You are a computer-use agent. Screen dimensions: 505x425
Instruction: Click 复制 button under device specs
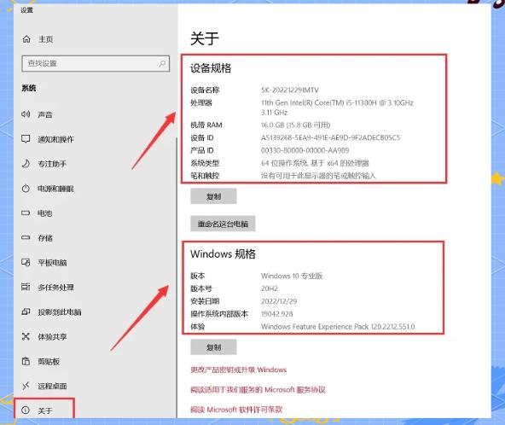pyautogui.click(x=213, y=196)
